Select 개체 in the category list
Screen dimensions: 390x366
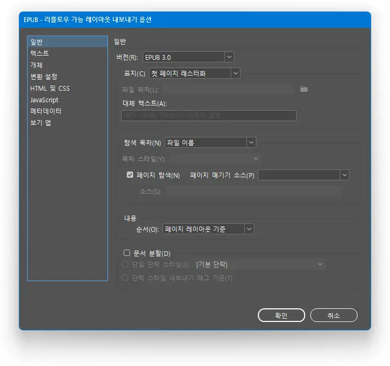68,65
